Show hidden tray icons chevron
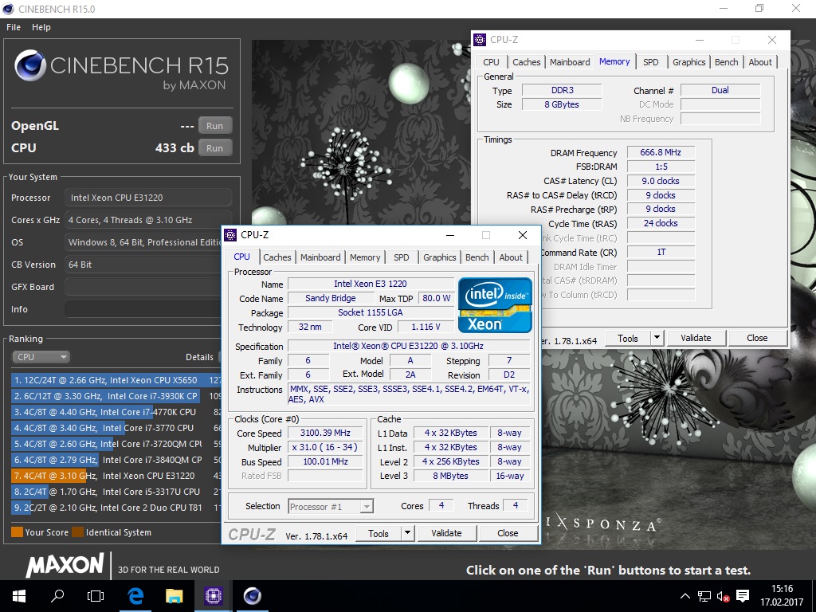The width and height of the screenshot is (816, 612). click(x=685, y=596)
